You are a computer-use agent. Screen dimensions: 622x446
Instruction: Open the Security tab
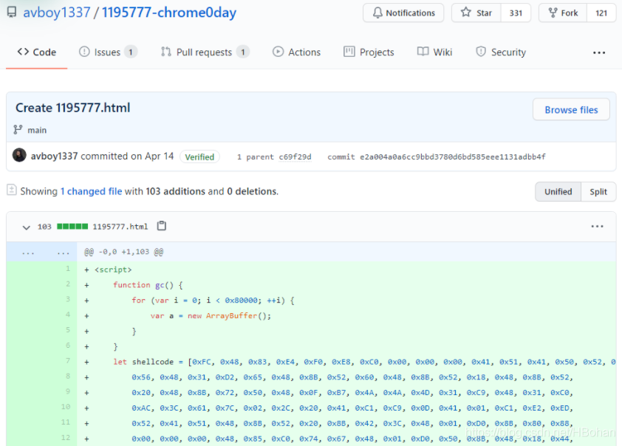[x=501, y=52]
